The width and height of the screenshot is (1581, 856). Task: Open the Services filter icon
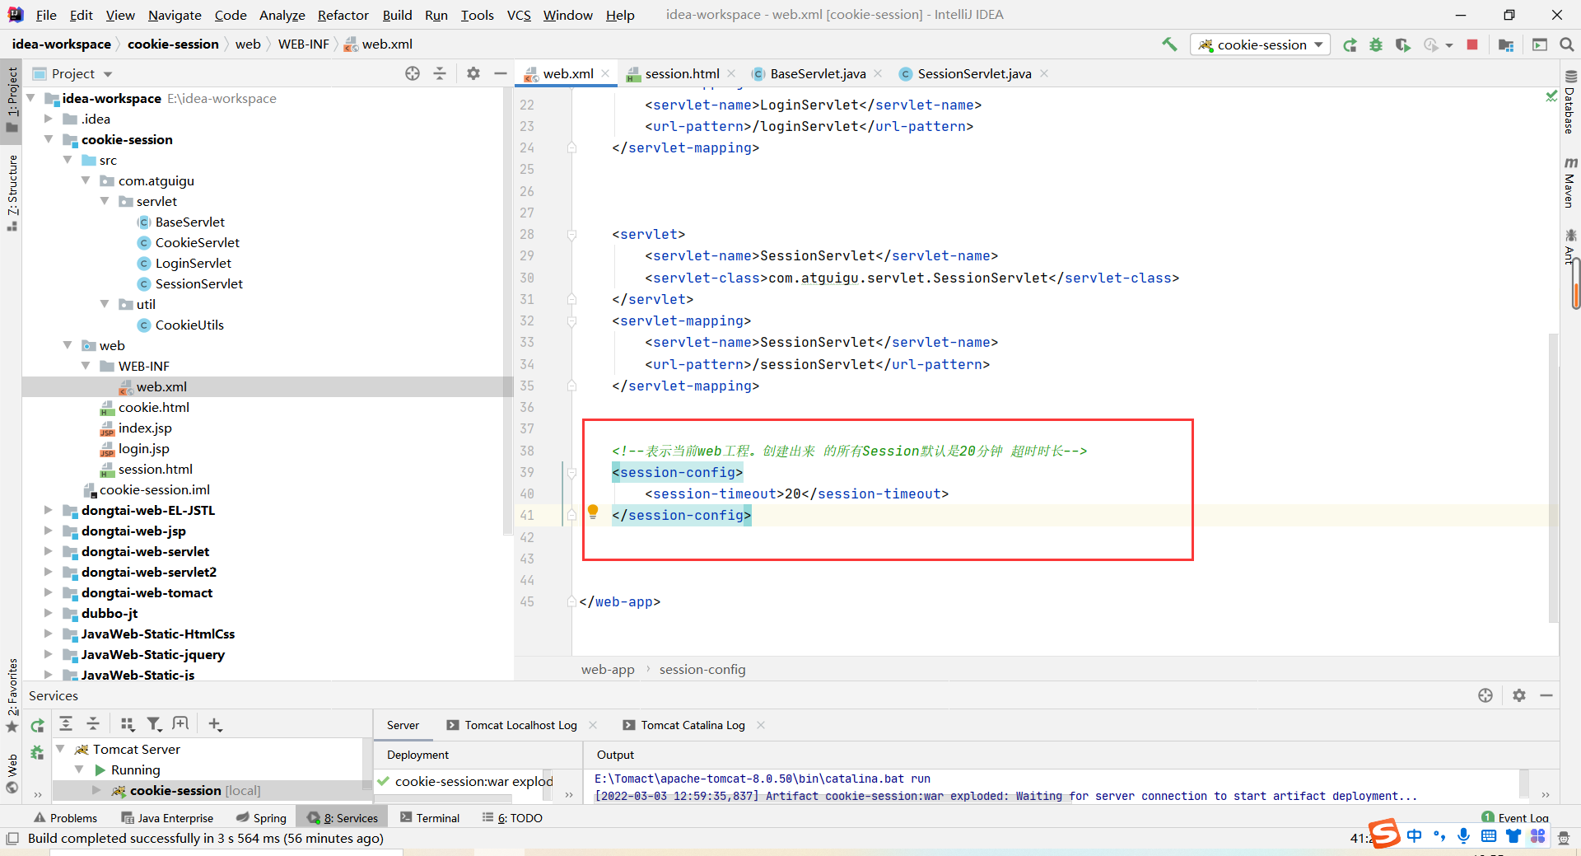pyautogui.click(x=154, y=724)
